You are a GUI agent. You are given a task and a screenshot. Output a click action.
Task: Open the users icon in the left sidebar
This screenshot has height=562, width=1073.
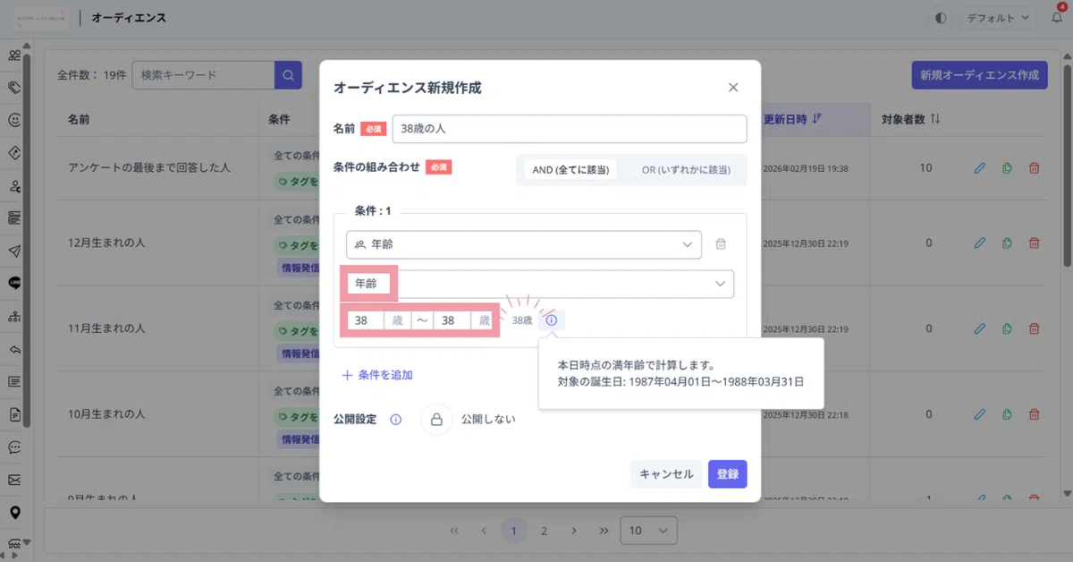coord(14,55)
